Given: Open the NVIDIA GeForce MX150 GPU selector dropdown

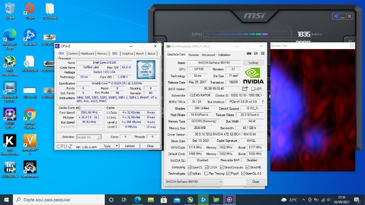Looking at the screenshot, I should pyautogui.click(x=194, y=182).
